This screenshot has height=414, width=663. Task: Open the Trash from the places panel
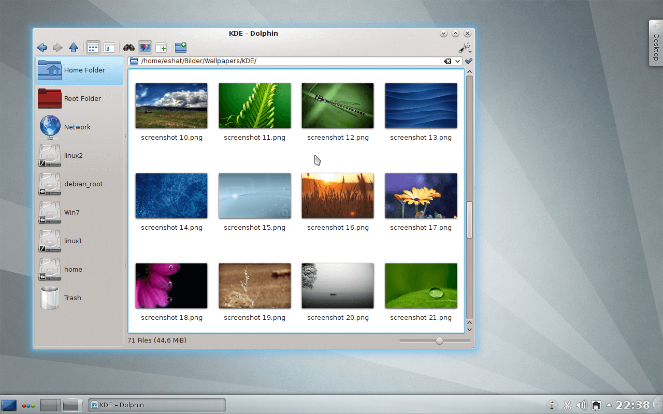72,298
